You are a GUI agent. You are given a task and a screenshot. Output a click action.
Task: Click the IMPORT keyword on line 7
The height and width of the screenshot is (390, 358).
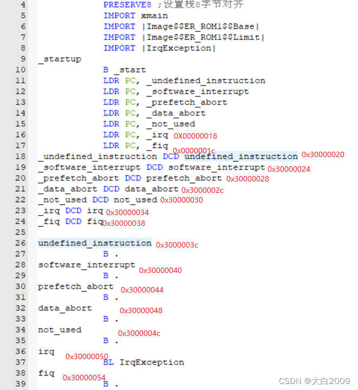coord(119,37)
